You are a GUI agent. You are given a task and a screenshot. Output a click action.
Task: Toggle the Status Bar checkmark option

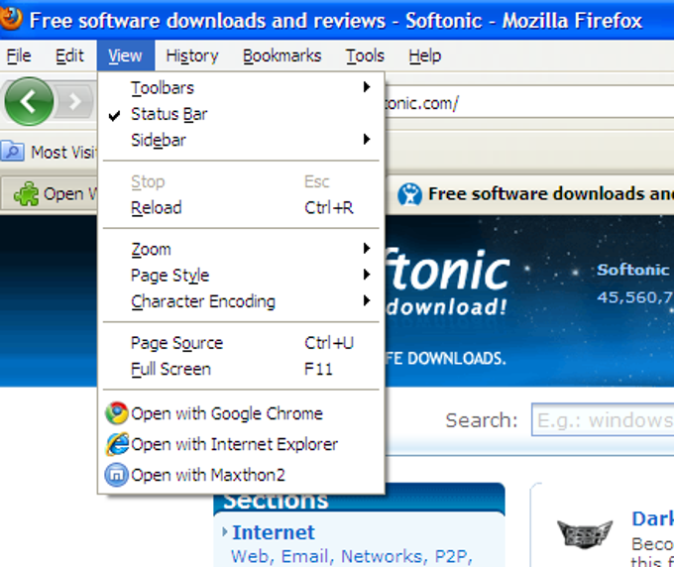click(x=241, y=114)
